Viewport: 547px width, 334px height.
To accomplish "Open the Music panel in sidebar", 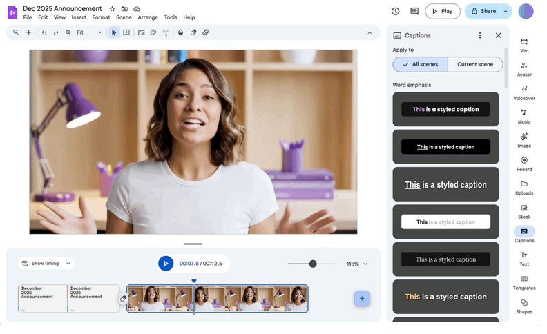I will coord(524,117).
